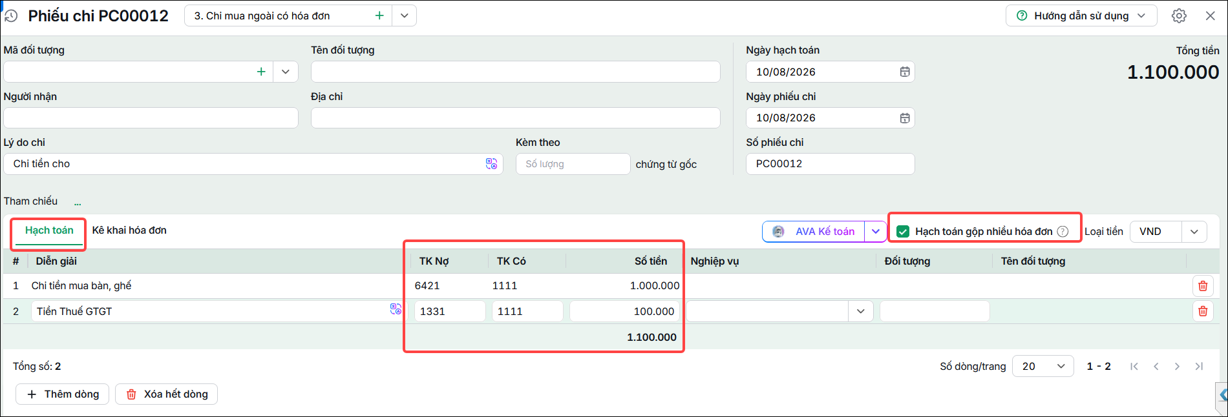Click the Tham chiếu ellipsis link
The width and height of the screenshot is (1228, 417).
pyautogui.click(x=78, y=203)
